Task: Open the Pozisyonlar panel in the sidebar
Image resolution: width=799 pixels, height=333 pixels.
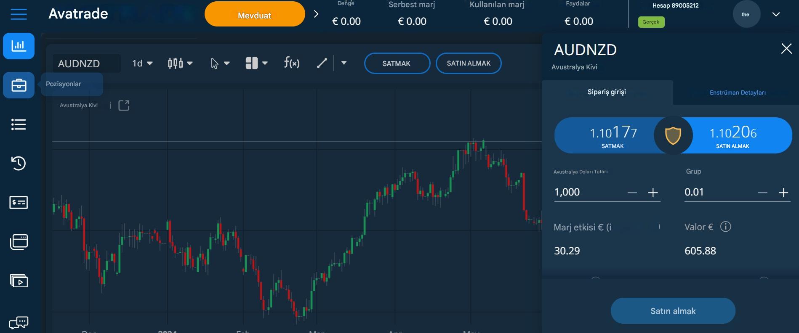Action: [x=19, y=85]
